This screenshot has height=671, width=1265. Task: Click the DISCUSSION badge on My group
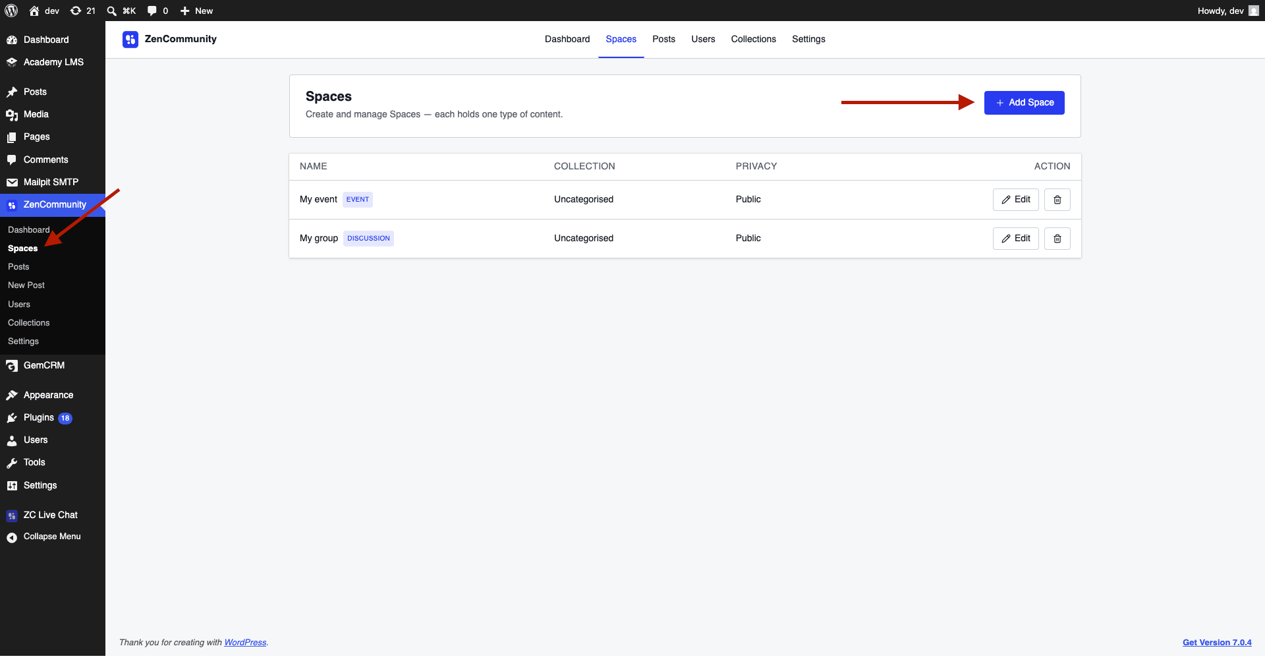pyautogui.click(x=368, y=239)
